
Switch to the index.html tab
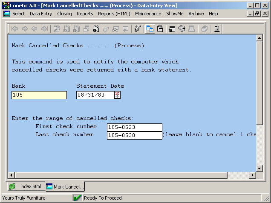(x=26, y=187)
